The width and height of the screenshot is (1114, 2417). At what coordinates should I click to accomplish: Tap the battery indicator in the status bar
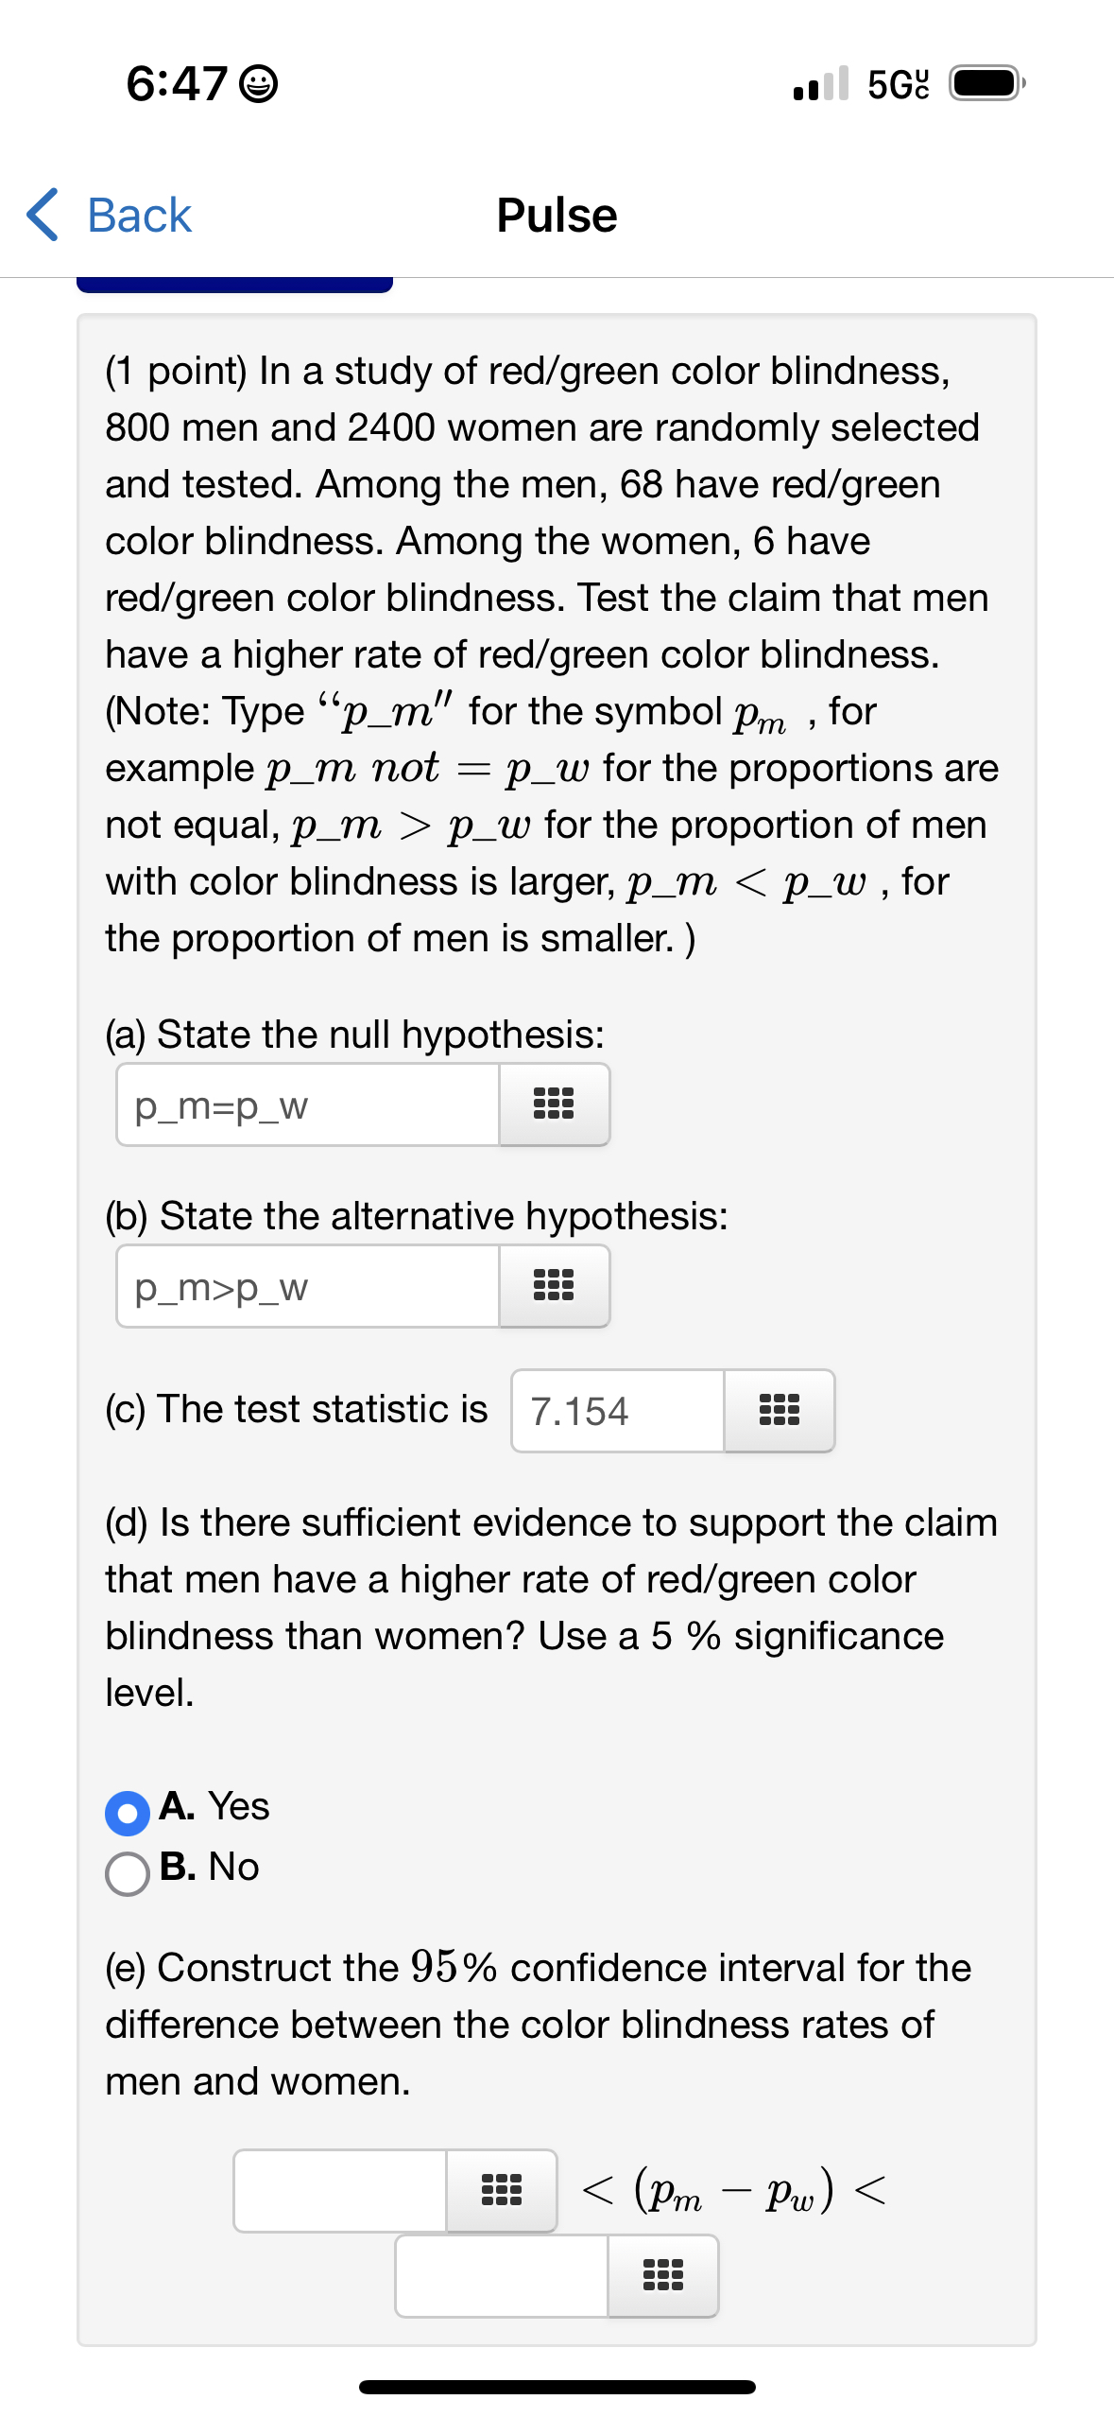coord(983,83)
